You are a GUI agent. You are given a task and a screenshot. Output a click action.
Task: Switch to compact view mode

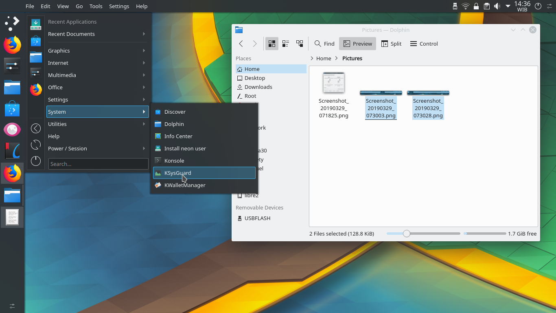tap(286, 44)
